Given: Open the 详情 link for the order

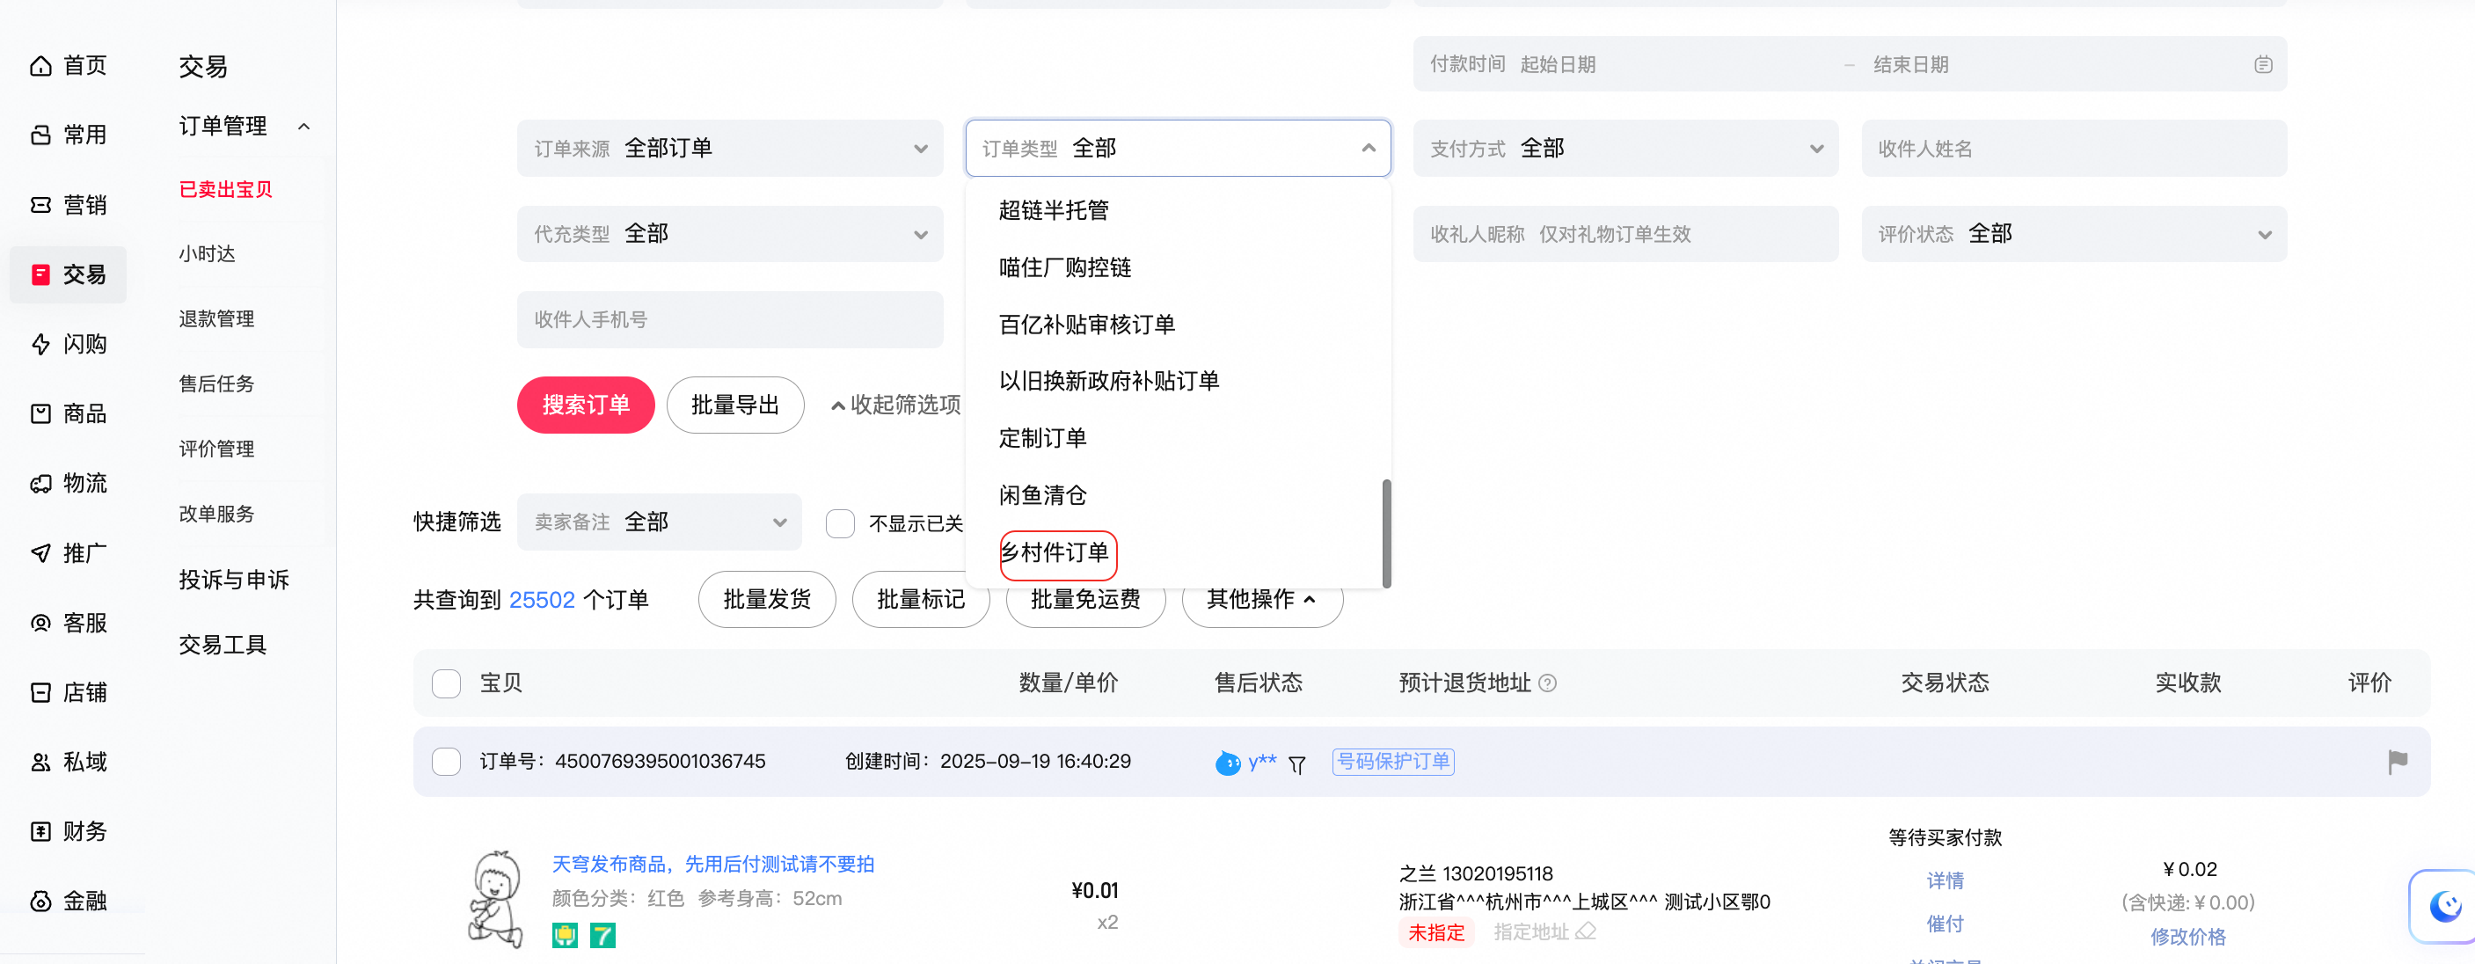Looking at the screenshot, I should click(x=1945, y=880).
